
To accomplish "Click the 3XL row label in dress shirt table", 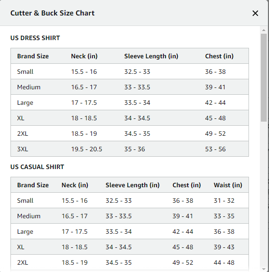I will [x=23, y=149].
